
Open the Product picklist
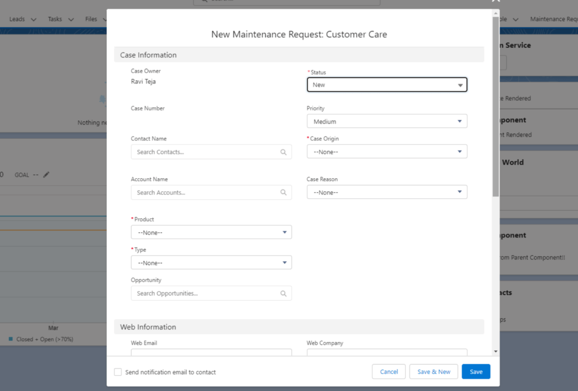[211, 232]
